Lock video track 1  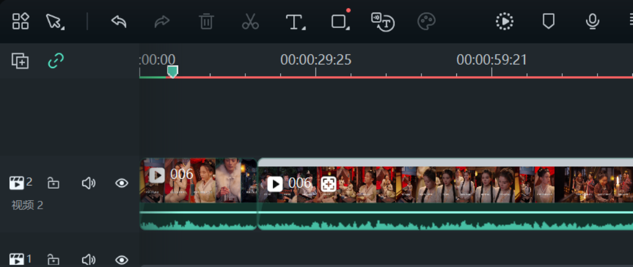(x=53, y=260)
